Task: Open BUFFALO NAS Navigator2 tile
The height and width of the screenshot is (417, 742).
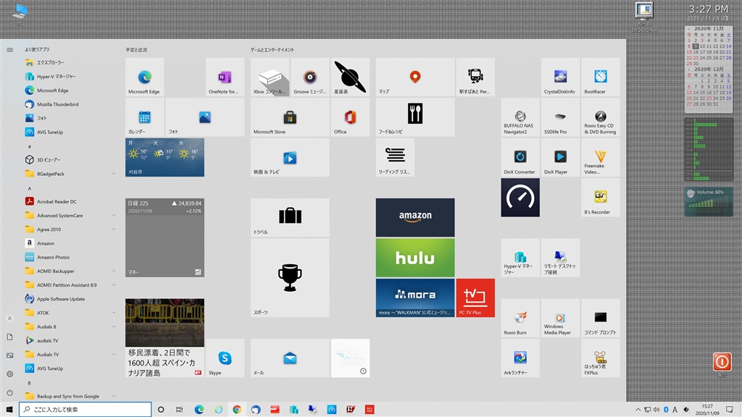Action: click(520, 118)
